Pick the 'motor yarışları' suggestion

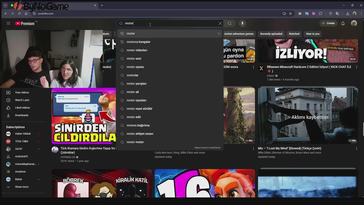coord(170,84)
